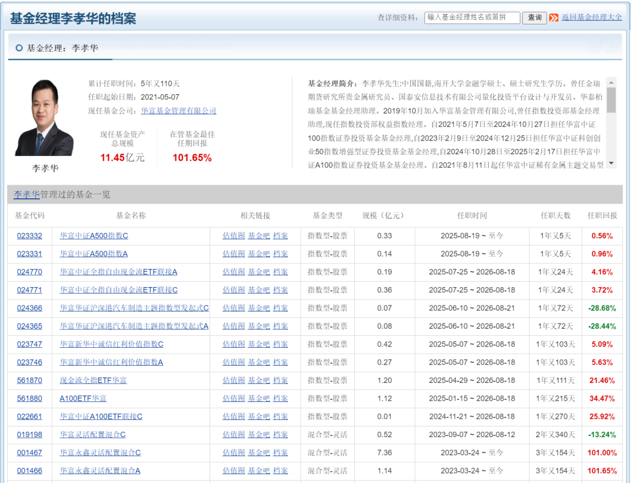Open fund 华富永鑫灵活配置混合C
The width and height of the screenshot is (643, 483).
click(101, 453)
